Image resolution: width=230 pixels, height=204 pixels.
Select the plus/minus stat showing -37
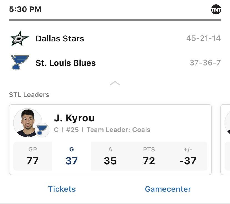pyautogui.click(x=188, y=156)
